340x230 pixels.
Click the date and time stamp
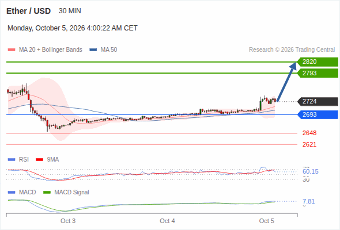[73, 28]
